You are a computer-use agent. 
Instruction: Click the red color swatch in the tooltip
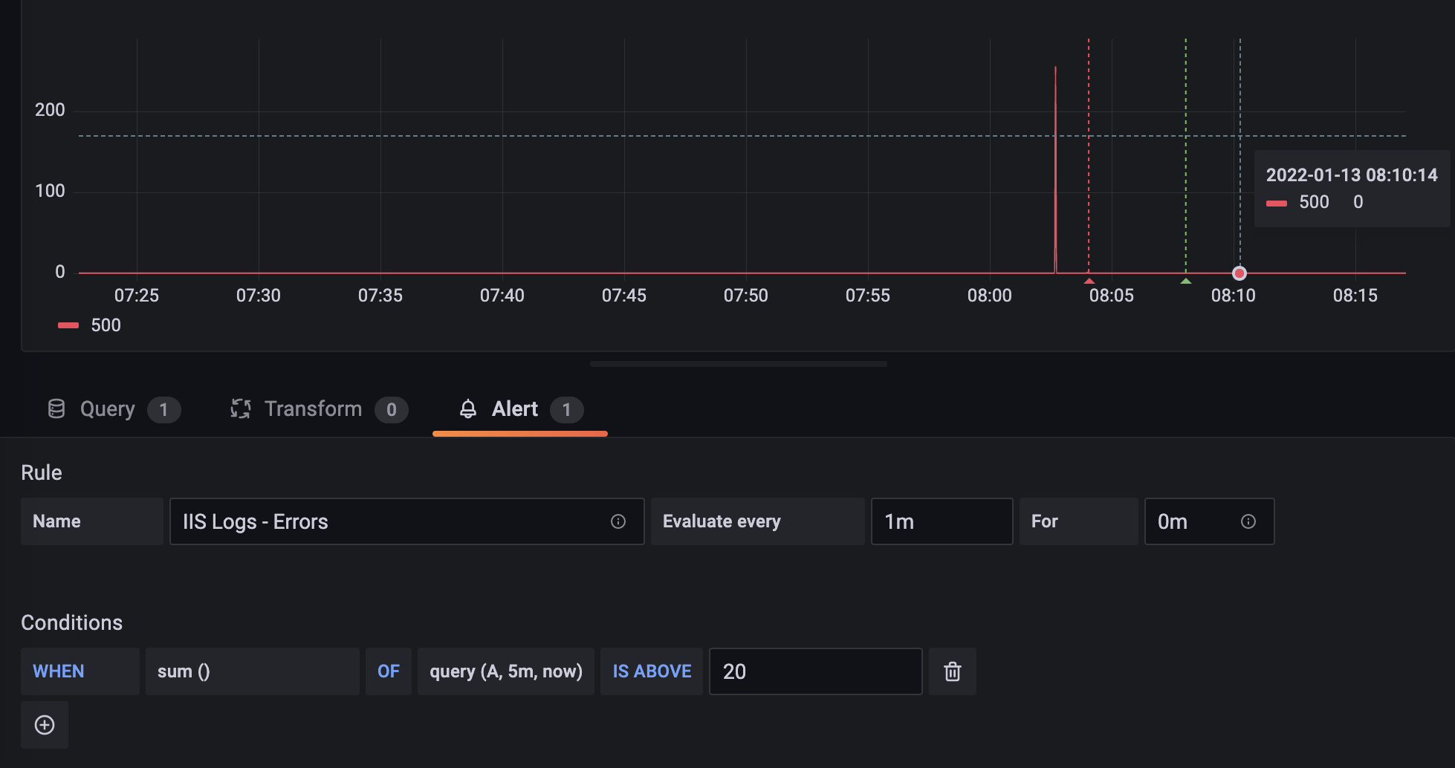1276,202
